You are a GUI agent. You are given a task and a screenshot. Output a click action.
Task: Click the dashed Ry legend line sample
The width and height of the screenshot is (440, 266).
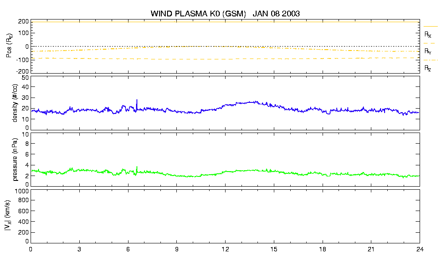click(429, 43)
